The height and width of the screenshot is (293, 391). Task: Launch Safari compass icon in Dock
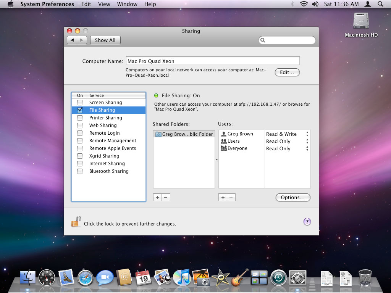coord(85,278)
